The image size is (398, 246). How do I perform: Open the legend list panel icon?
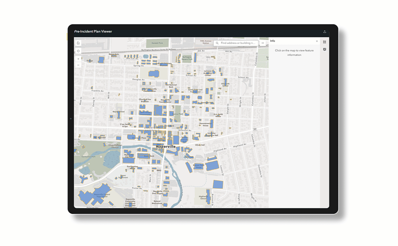coord(325,42)
